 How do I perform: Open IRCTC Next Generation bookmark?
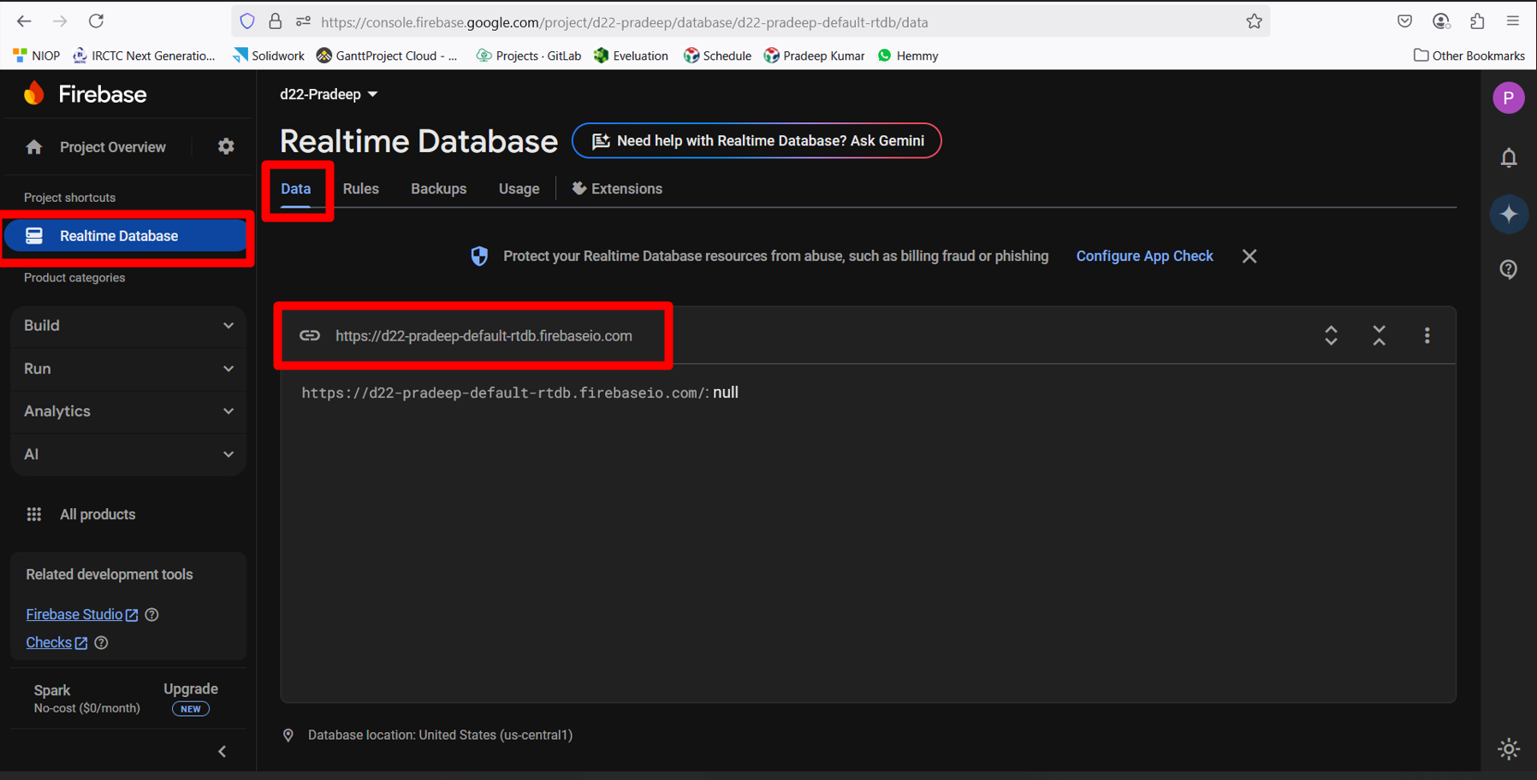coord(145,56)
